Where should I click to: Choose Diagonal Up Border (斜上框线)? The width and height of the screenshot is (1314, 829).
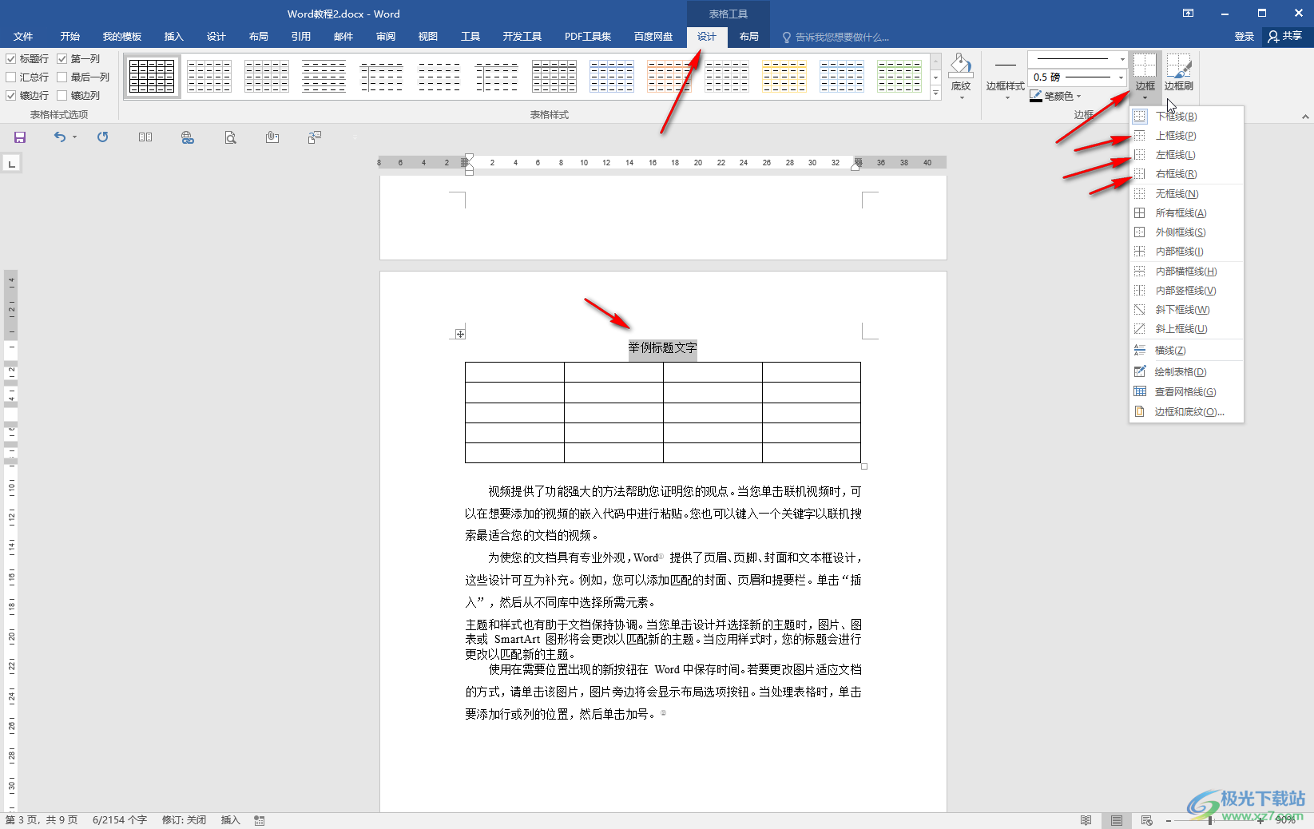click(x=1186, y=329)
